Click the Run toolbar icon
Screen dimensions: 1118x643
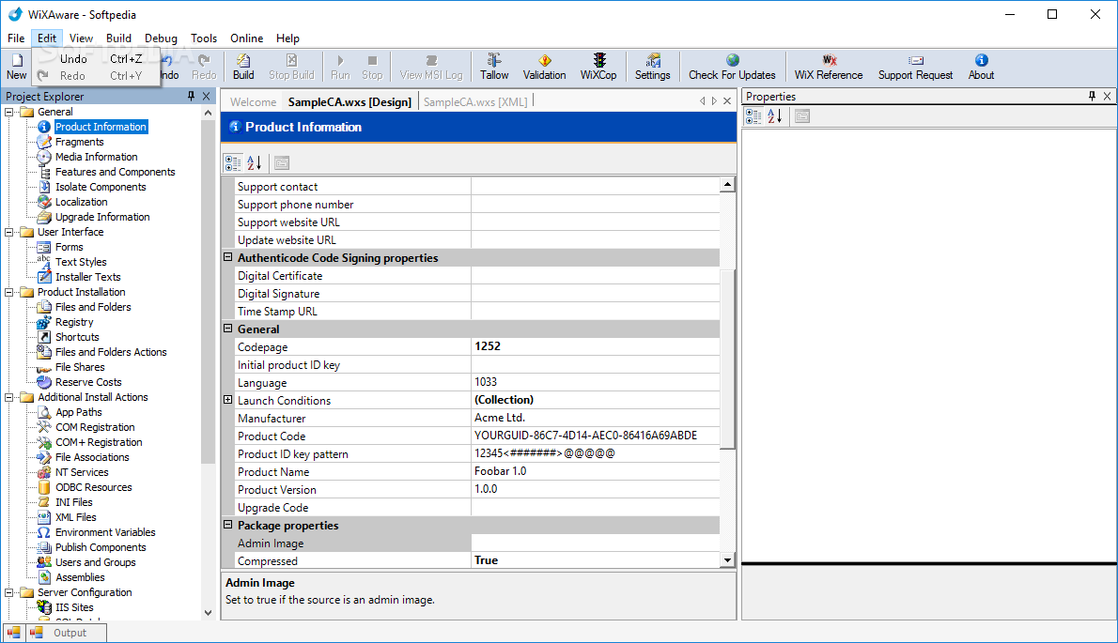(x=340, y=67)
